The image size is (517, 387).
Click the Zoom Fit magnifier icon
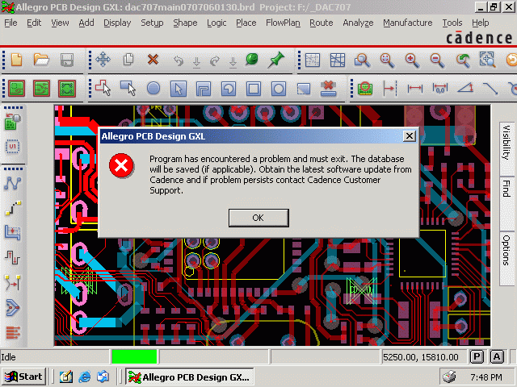pyautogui.click(x=387, y=60)
